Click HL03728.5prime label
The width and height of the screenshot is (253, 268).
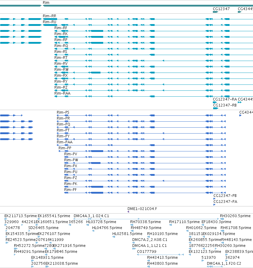pos(101,222)
